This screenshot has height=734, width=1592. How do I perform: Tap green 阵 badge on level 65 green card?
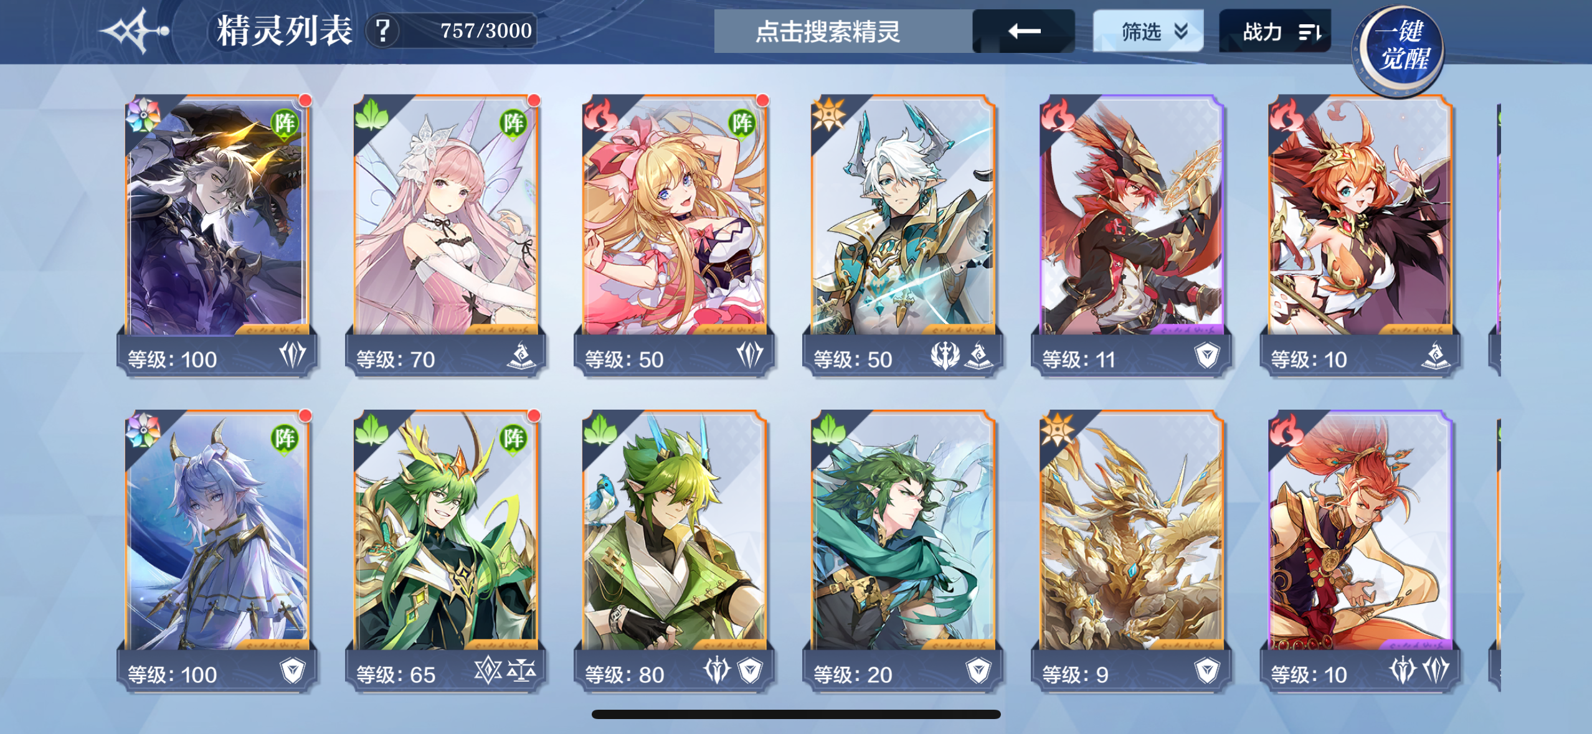point(513,438)
